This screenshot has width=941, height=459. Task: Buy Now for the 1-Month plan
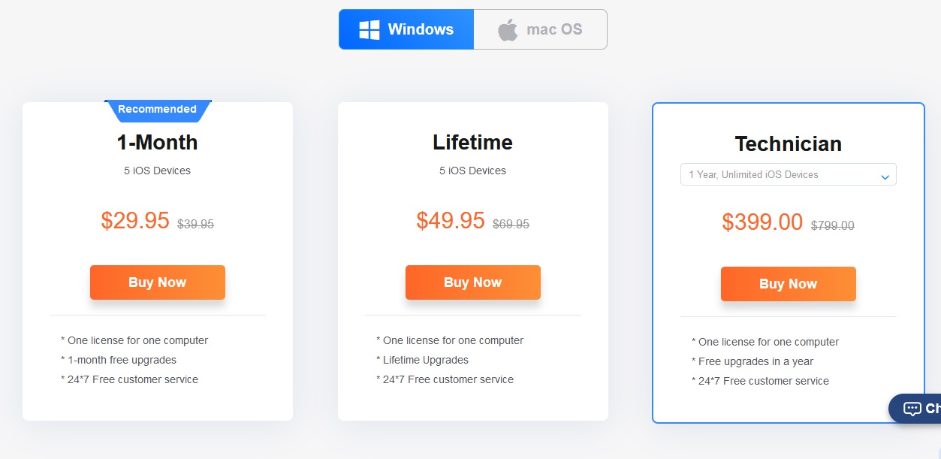[157, 282]
